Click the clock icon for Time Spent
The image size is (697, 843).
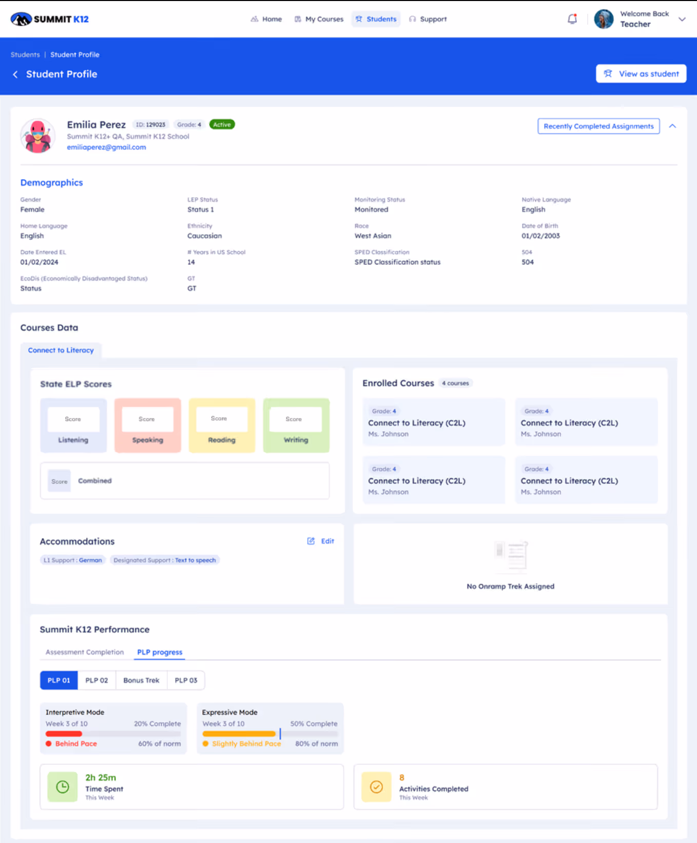pyautogui.click(x=62, y=787)
